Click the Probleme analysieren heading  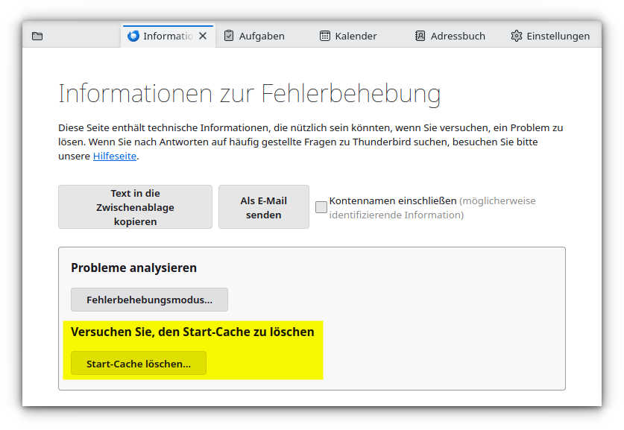133,268
